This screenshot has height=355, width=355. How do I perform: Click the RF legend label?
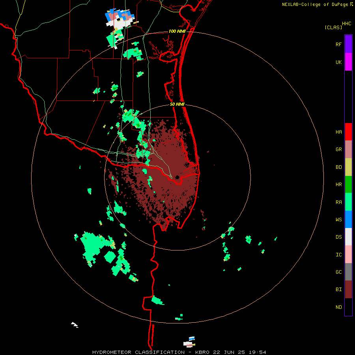click(x=338, y=44)
